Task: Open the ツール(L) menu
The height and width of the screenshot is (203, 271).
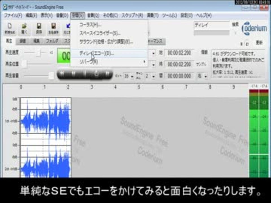Action: click(x=169, y=16)
